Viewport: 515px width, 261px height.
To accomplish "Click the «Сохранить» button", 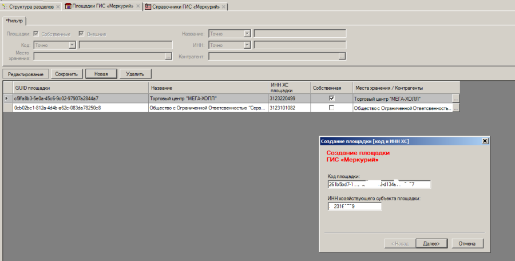I will tap(66, 74).
